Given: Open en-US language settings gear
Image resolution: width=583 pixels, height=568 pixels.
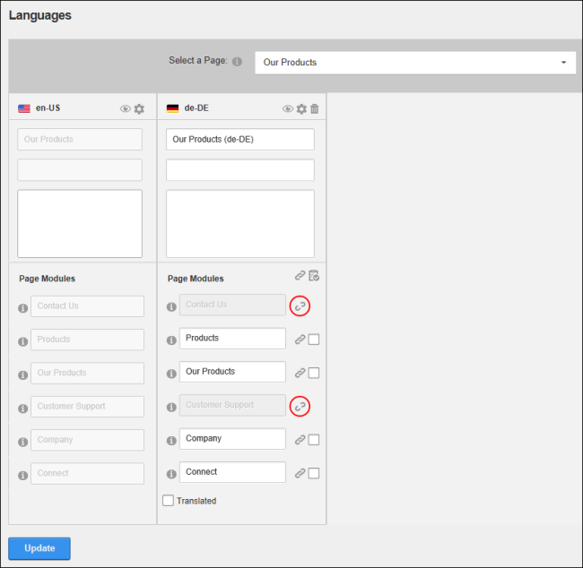Looking at the screenshot, I should (x=139, y=108).
